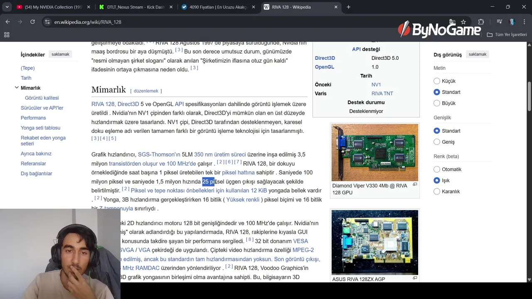This screenshot has height=299, width=532.
Task: Open the NV1 predecessor link
Action: [x=376, y=85]
